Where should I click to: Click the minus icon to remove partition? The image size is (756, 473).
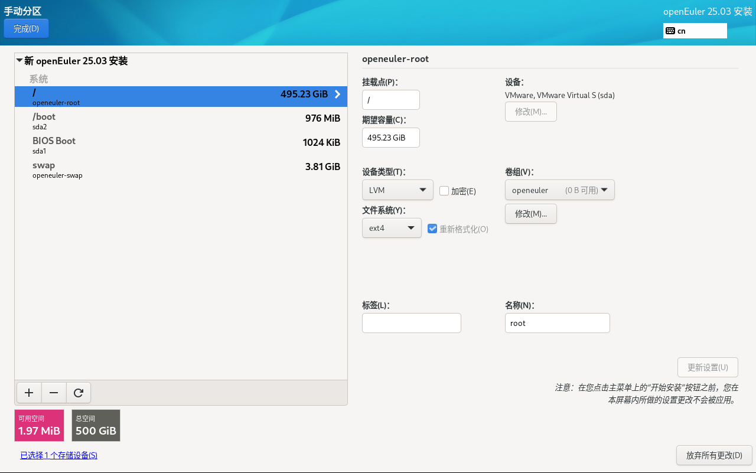click(54, 393)
